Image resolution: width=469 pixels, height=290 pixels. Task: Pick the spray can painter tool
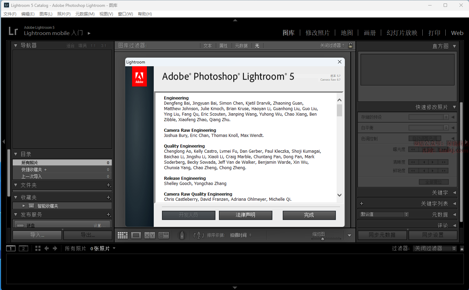(x=182, y=235)
